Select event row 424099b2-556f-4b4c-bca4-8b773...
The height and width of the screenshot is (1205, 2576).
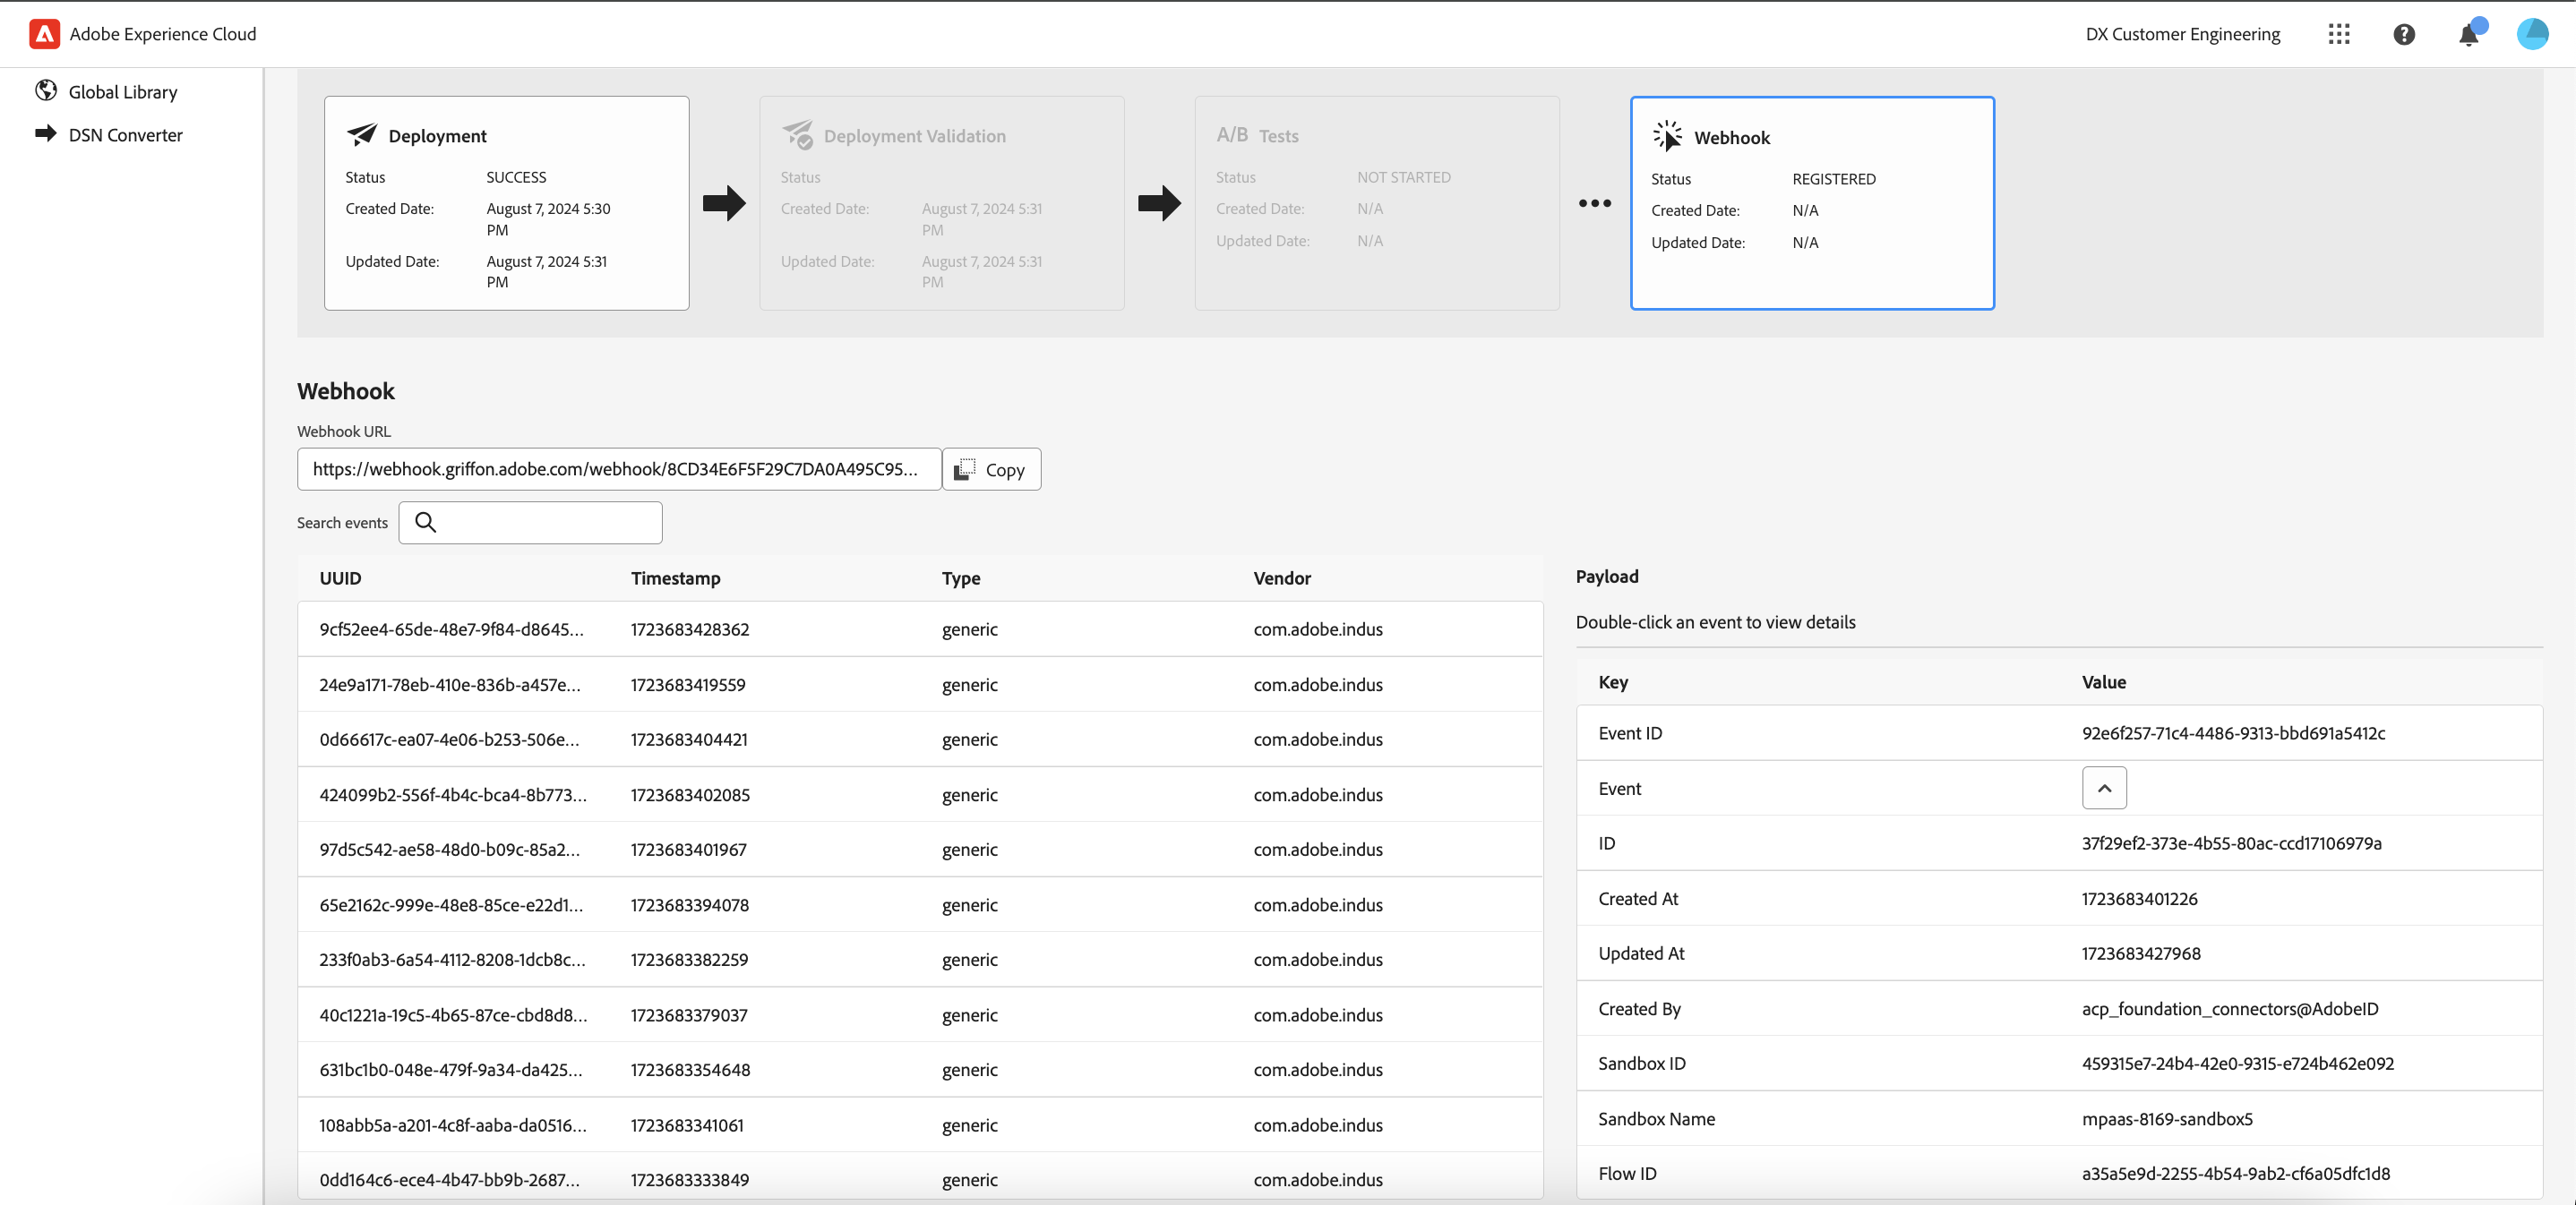[x=920, y=794]
